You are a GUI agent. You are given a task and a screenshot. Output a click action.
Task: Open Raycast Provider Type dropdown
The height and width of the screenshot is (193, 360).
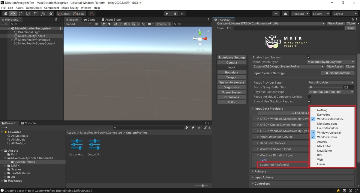point(331,92)
